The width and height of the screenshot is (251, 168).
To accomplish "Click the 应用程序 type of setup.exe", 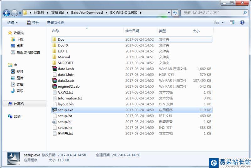I will (x=166, y=110).
